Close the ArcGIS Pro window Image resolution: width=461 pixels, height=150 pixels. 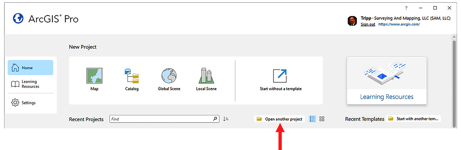click(449, 8)
